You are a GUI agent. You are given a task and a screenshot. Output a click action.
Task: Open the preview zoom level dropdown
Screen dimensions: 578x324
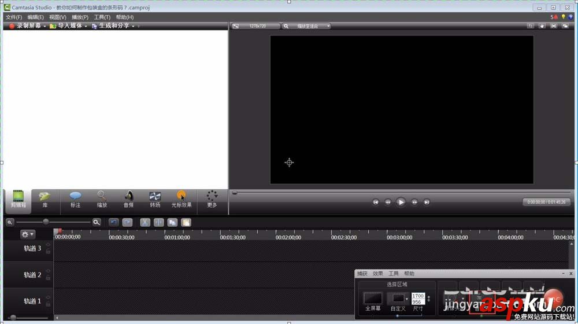click(x=307, y=26)
